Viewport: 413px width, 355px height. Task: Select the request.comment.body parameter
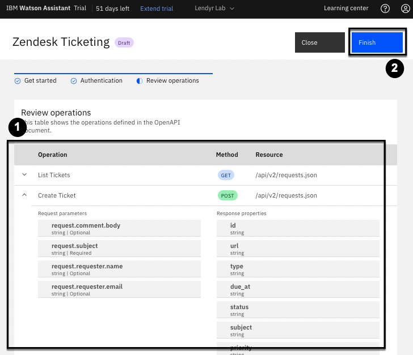tap(119, 228)
